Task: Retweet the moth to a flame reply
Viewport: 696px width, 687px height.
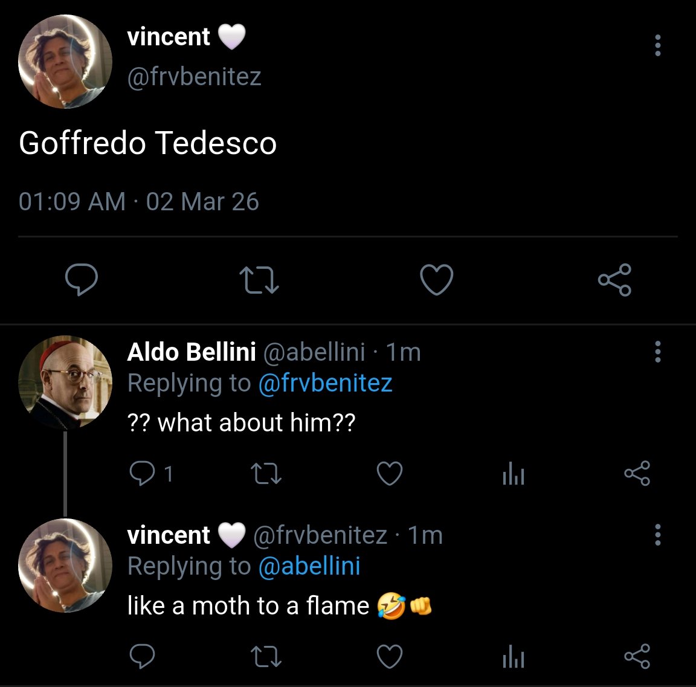Action: click(x=266, y=656)
